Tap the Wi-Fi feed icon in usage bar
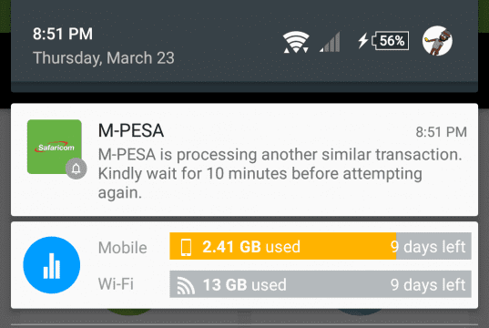 point(186,285)
